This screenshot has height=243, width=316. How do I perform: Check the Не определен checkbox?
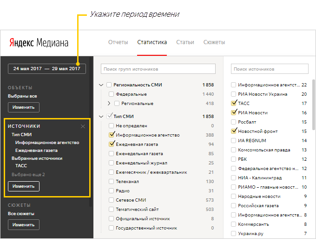pyautogui.click(x=111, y=126)
